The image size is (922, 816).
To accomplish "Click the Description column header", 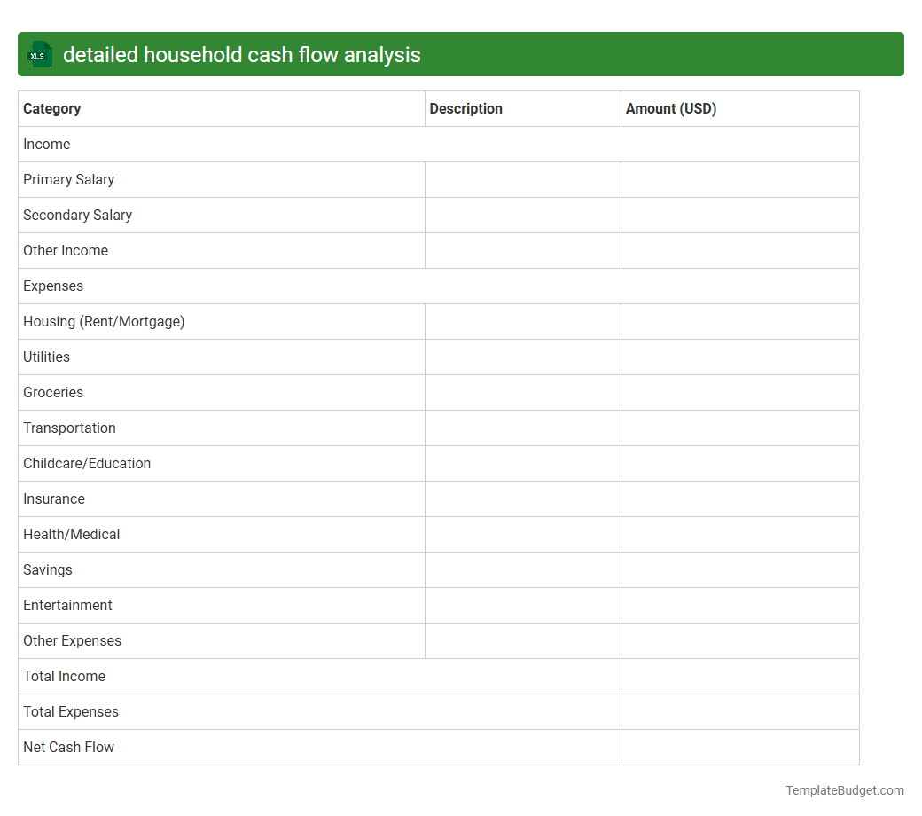I will [465, 108].
